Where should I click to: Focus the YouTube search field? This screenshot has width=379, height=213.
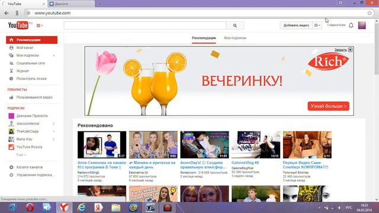[144, 25]
